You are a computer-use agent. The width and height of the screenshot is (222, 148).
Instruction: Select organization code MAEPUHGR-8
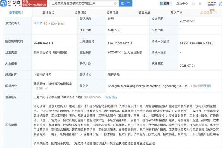(43, 44)
